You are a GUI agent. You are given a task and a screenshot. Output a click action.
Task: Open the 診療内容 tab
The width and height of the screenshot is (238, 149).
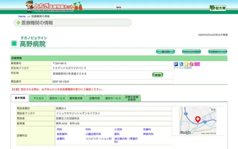94,98
